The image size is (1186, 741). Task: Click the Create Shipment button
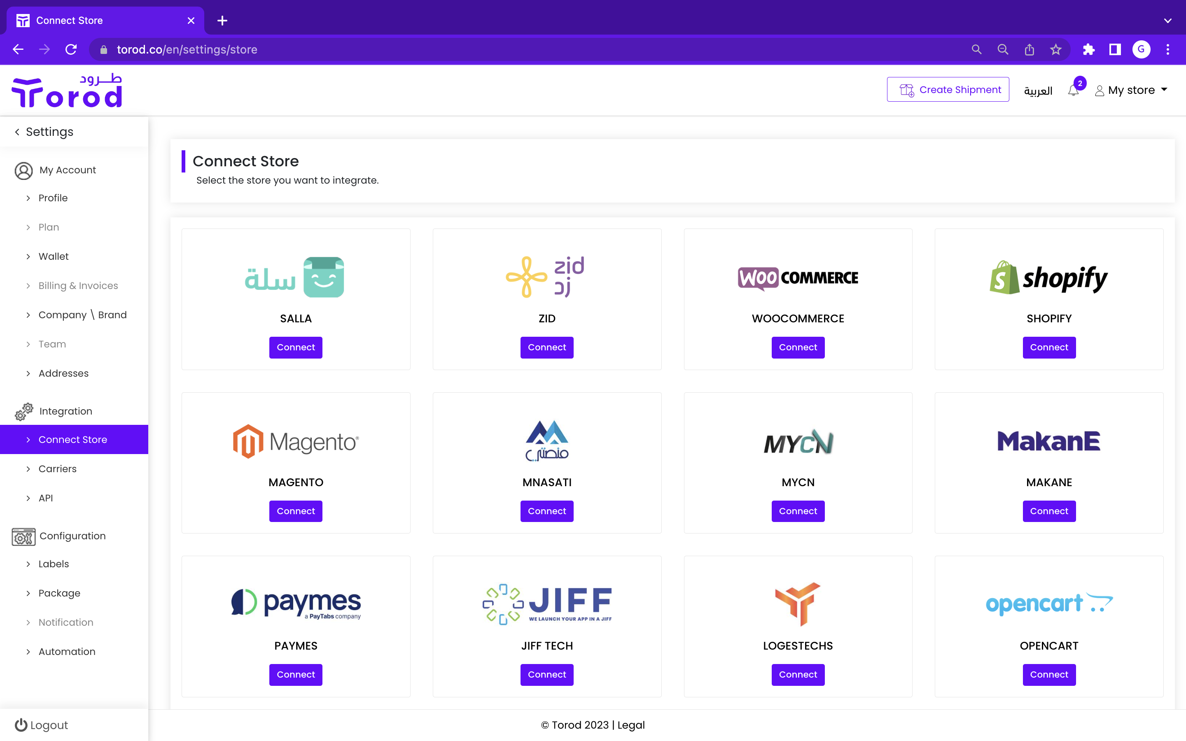coord(948,90)
